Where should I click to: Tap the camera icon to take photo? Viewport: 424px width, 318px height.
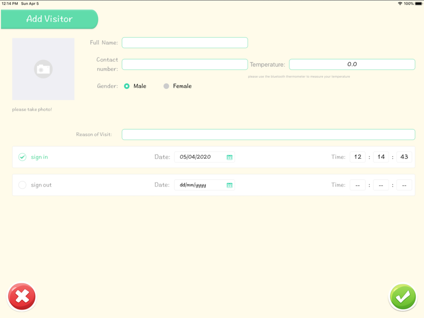(x=43, y=69)
